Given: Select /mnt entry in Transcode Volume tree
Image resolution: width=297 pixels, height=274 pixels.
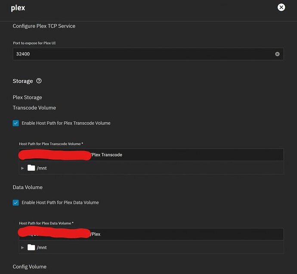Looking at the screenshot, I should (42, 168).
